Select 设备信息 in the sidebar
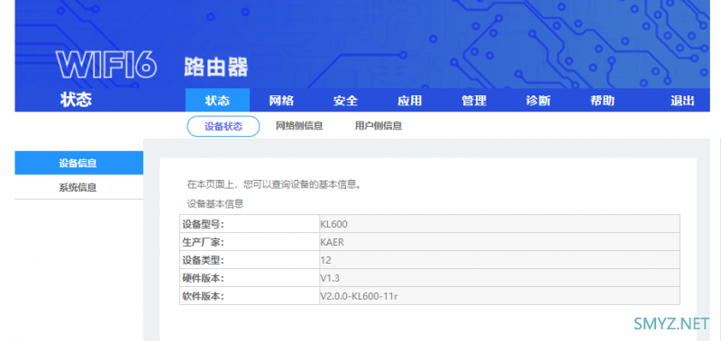Screen dimensions: 721x341 (x=78, y=163)
